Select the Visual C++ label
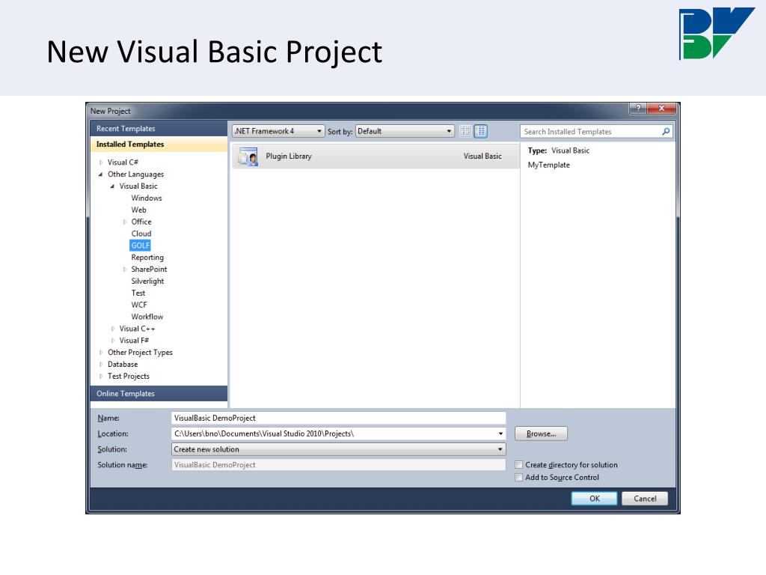This screenshot has height=575, width=766. click(x=138, y=329)
